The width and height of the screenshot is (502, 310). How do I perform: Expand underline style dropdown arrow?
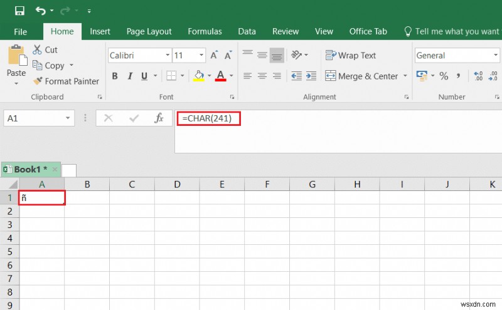pos(155,76)
